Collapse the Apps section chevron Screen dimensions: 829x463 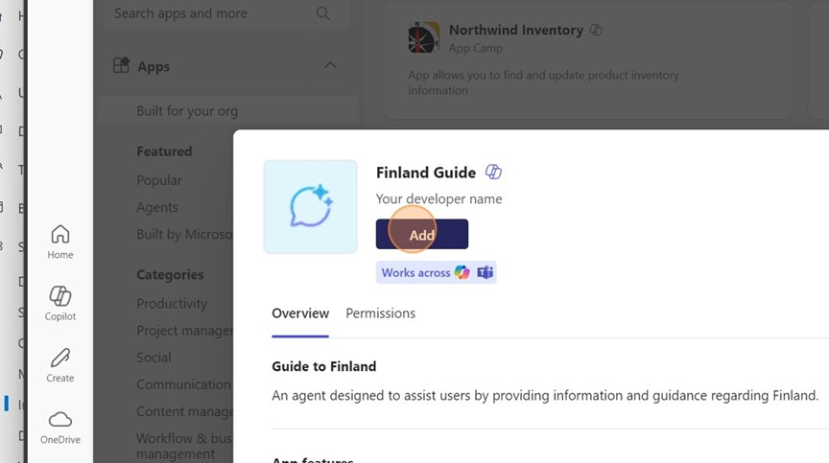[330, 65]
